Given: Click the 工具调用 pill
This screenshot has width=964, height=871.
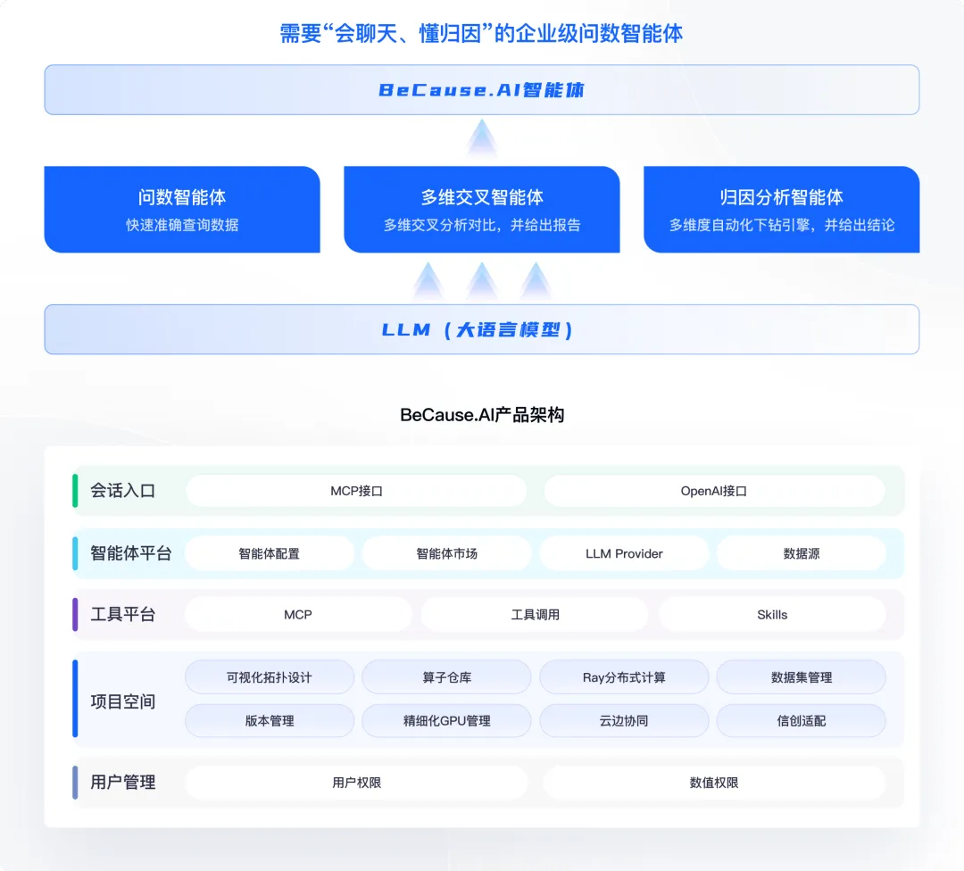Looking at the screenshot, I should [x=535, y=615].
